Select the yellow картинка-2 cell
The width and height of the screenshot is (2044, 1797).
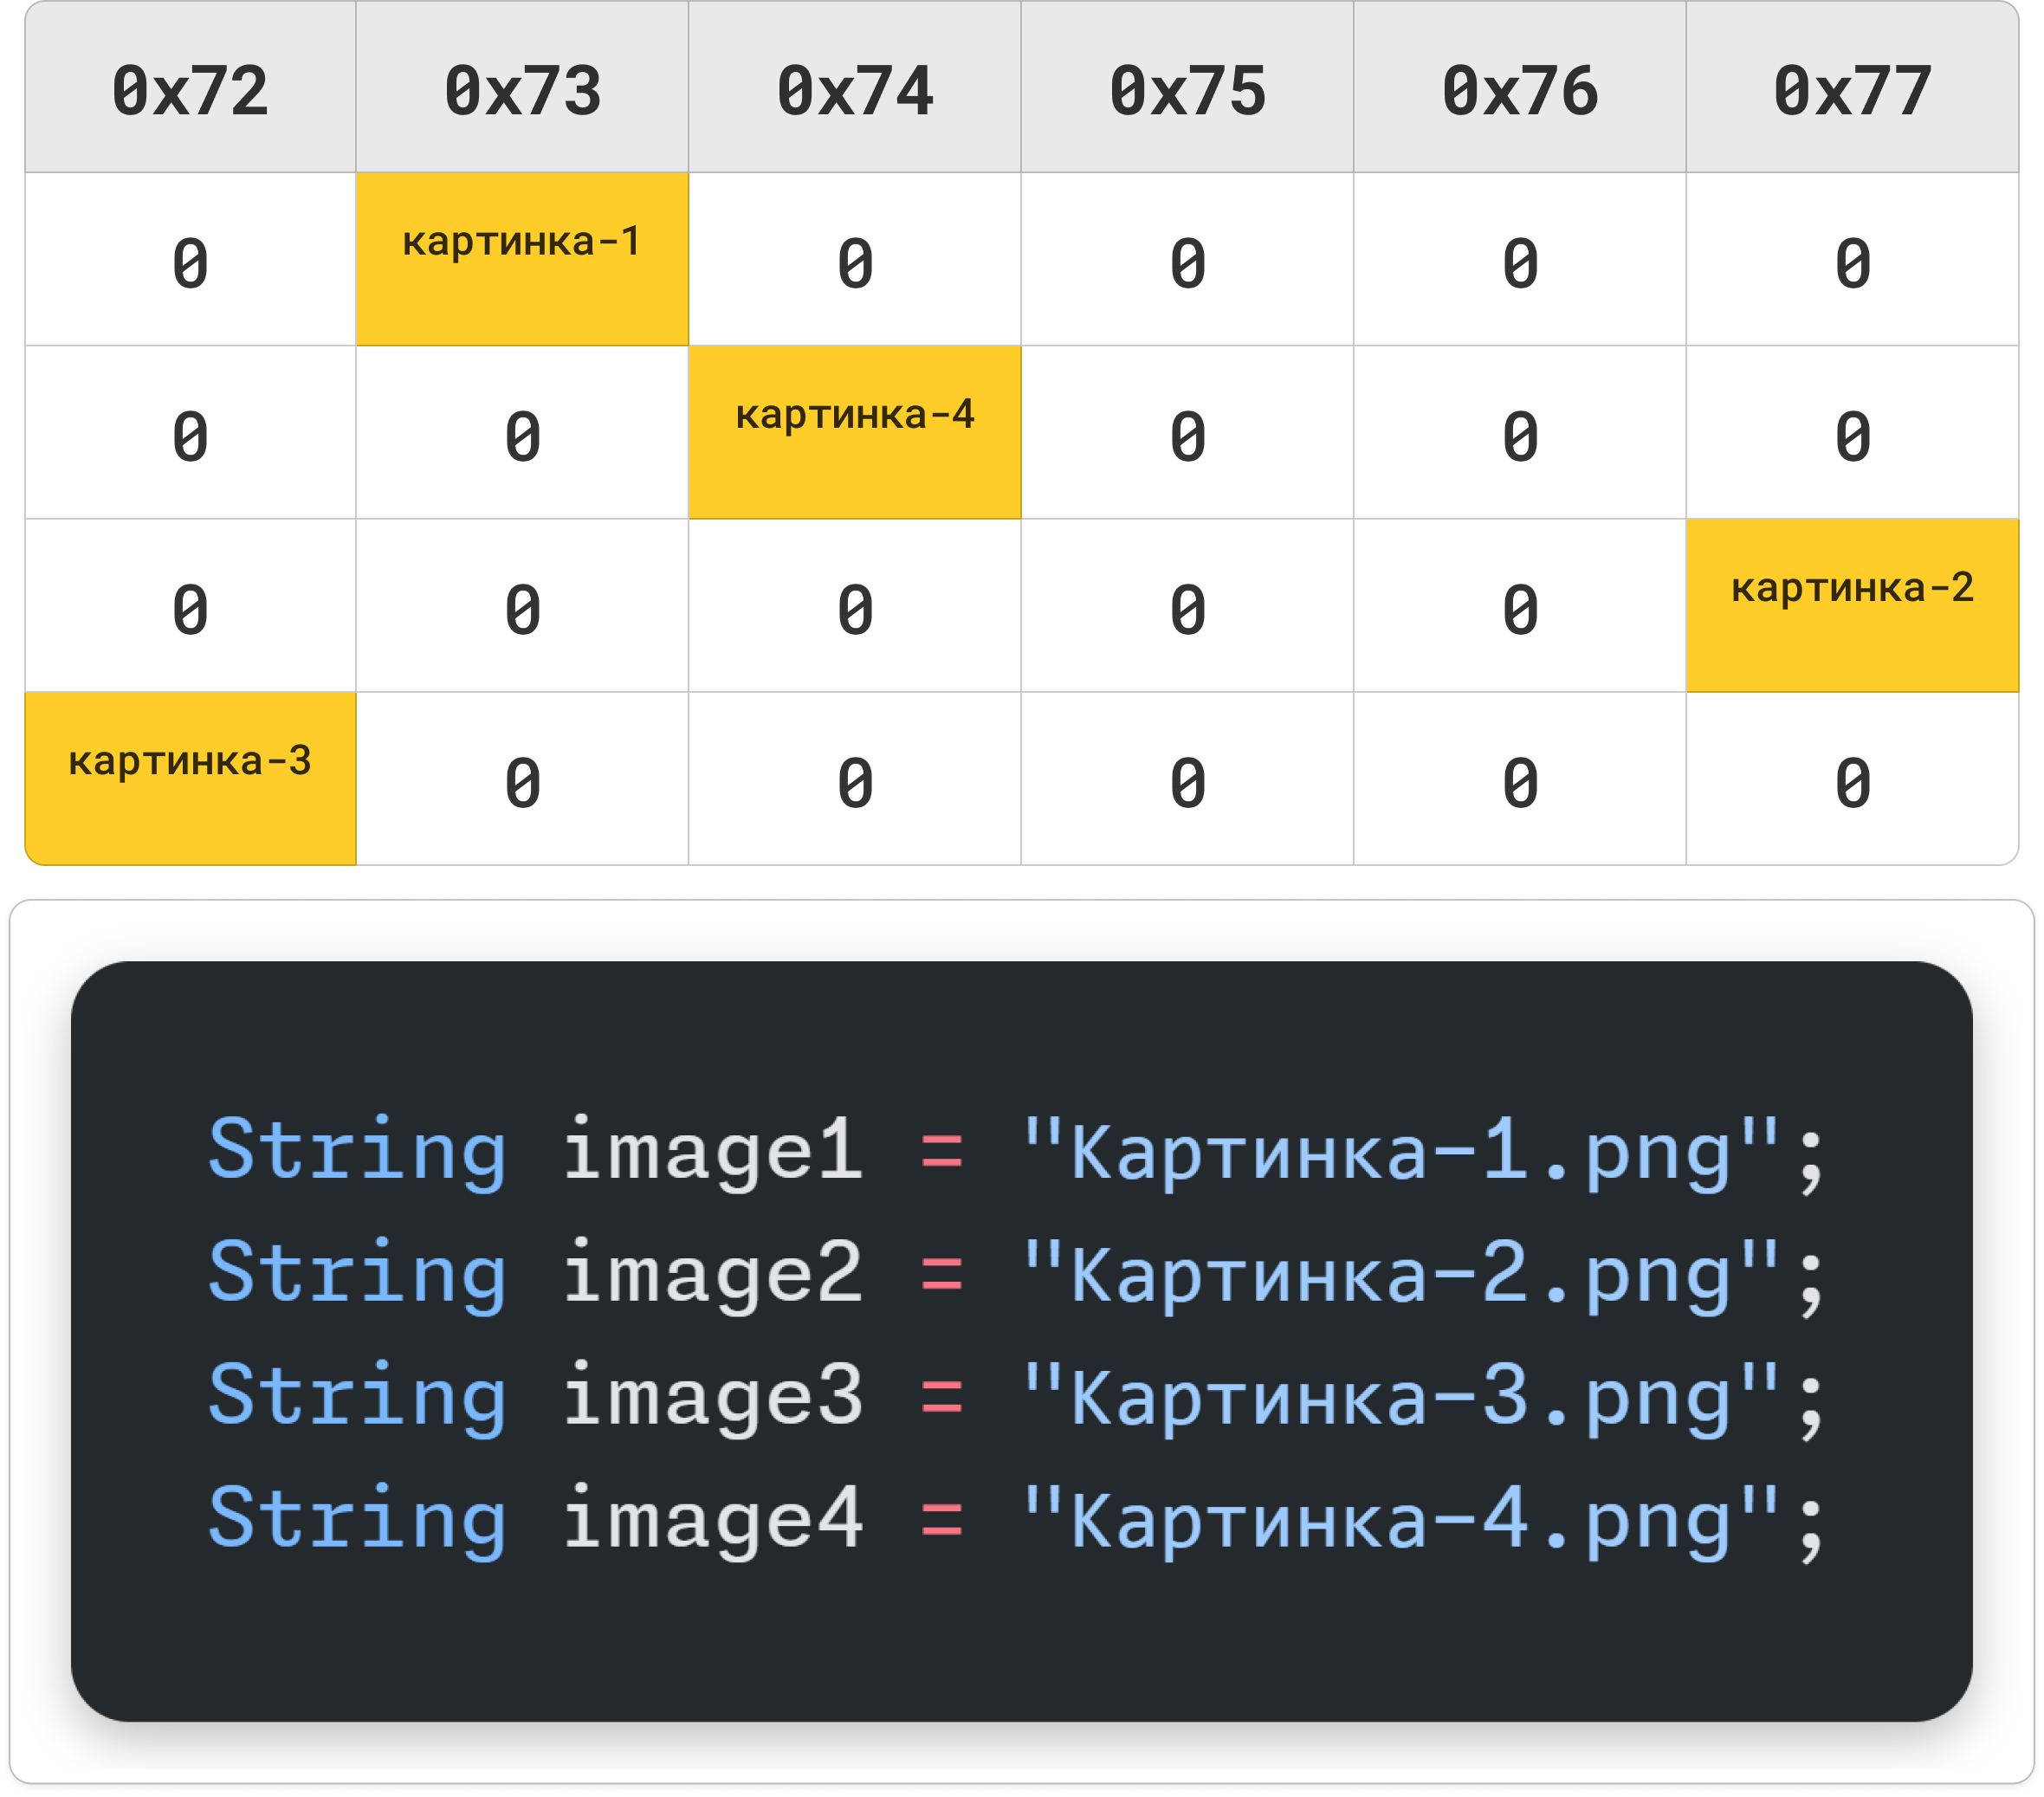click(x=1852, y=605)
